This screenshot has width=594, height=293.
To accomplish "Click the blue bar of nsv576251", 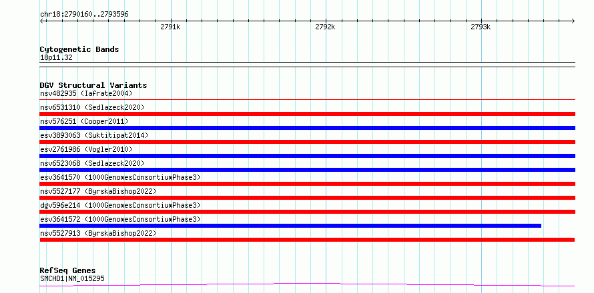I will (308, 128).
